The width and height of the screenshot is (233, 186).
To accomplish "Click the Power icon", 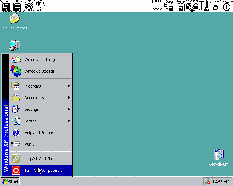I will coord(226,6).
